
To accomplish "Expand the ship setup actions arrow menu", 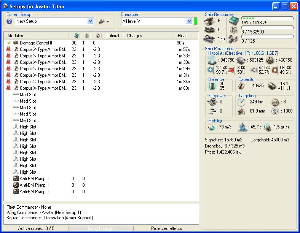I will (x=108, y=22).
